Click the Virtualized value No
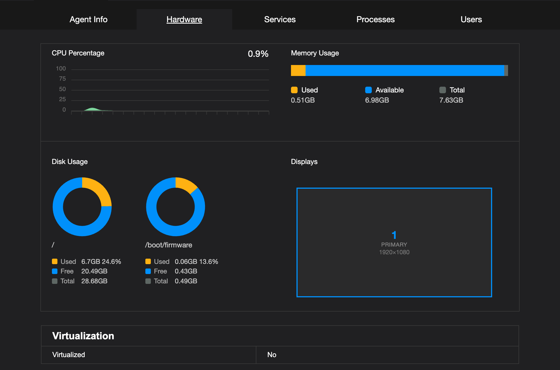This screenshot has height=370, width=560. (272, 355)
